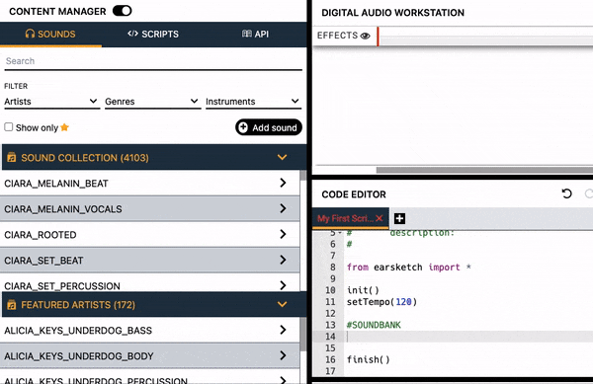
Task: Expand the ALICIA_KEYS_UNDERDOG_BASS arrow
Action: click(283, 330)
